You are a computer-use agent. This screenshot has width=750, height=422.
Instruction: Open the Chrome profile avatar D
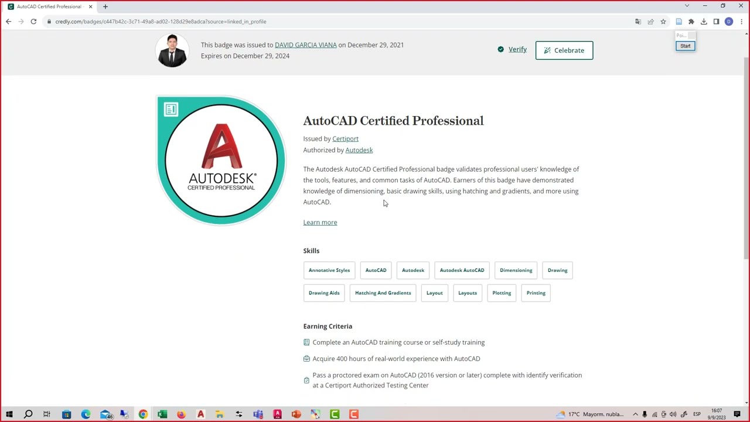pos(729,22)
